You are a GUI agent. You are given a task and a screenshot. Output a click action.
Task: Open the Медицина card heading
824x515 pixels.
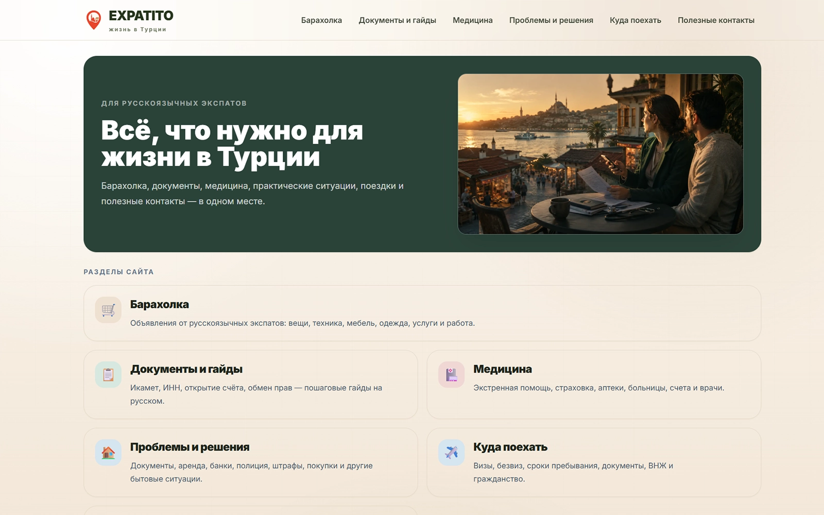503,369
